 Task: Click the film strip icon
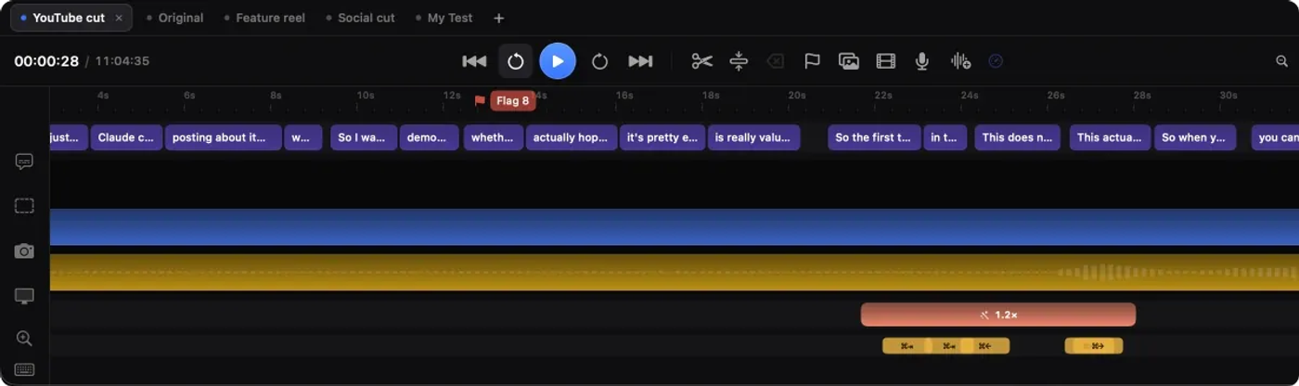(886, 61)
